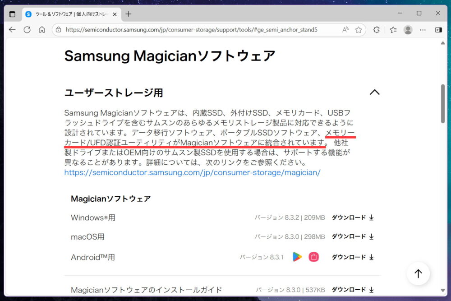The width and height of the screenshot is (451, 301).
Task: Download Magician for Windows
Action: click(353, 218)
